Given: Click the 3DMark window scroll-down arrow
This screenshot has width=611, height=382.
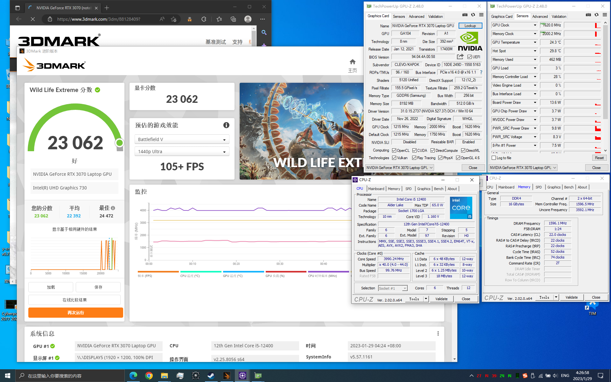Looking at the screenshot, I should click(x=454, y=359).
